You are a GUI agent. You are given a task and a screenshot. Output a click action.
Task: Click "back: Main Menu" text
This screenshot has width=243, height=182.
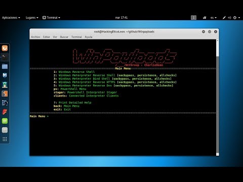click(x=66, y=106)
